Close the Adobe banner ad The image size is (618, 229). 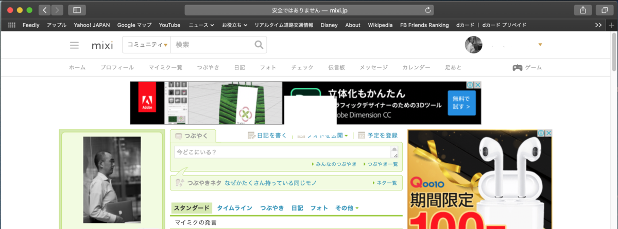pyautogui.click(x=477, y=85)
